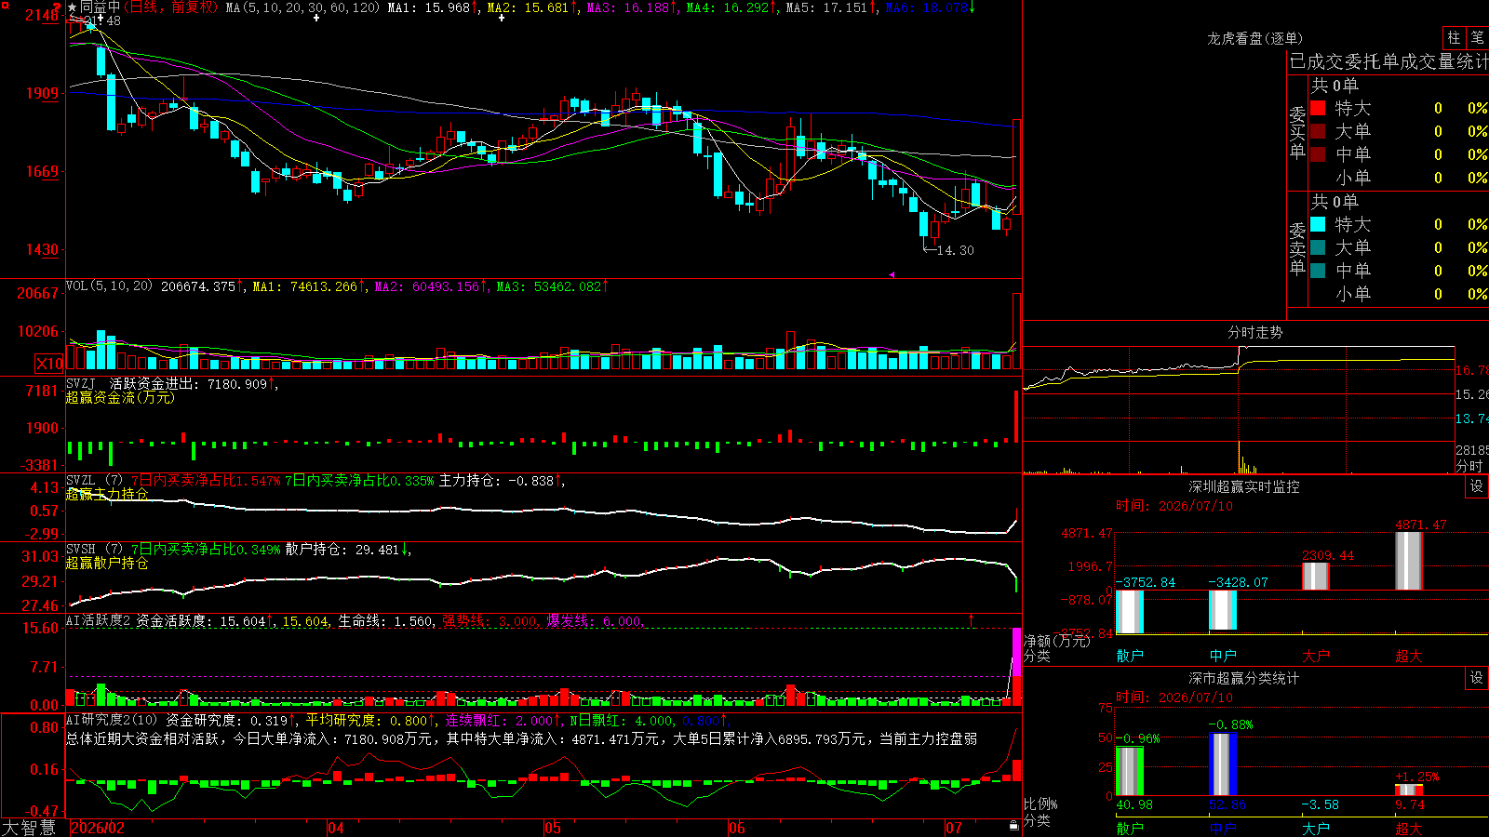Image resolution: width=1489 pixels, height=837 pixels.
Task: Click the MA(5,10,20,30,60,120) indicator label
Action: pyautogui.click(x=302, y=7)
